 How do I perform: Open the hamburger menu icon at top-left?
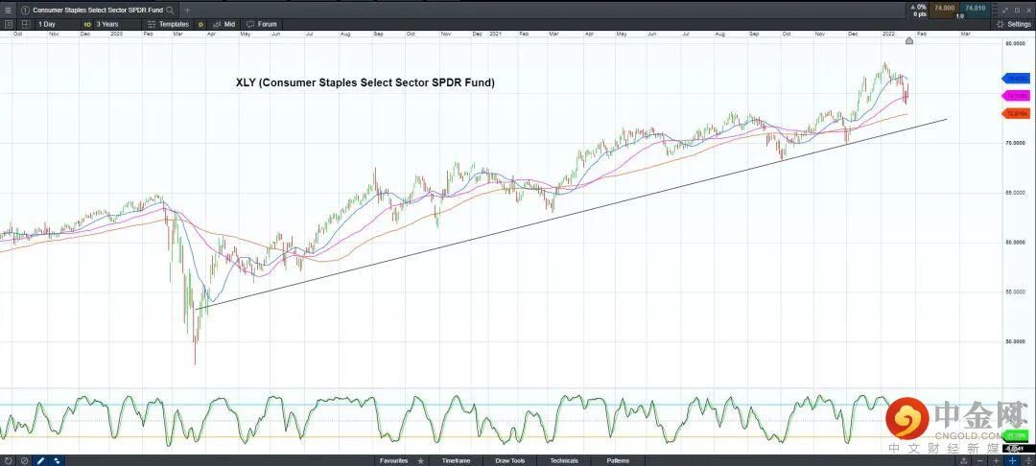click(9, 10)
